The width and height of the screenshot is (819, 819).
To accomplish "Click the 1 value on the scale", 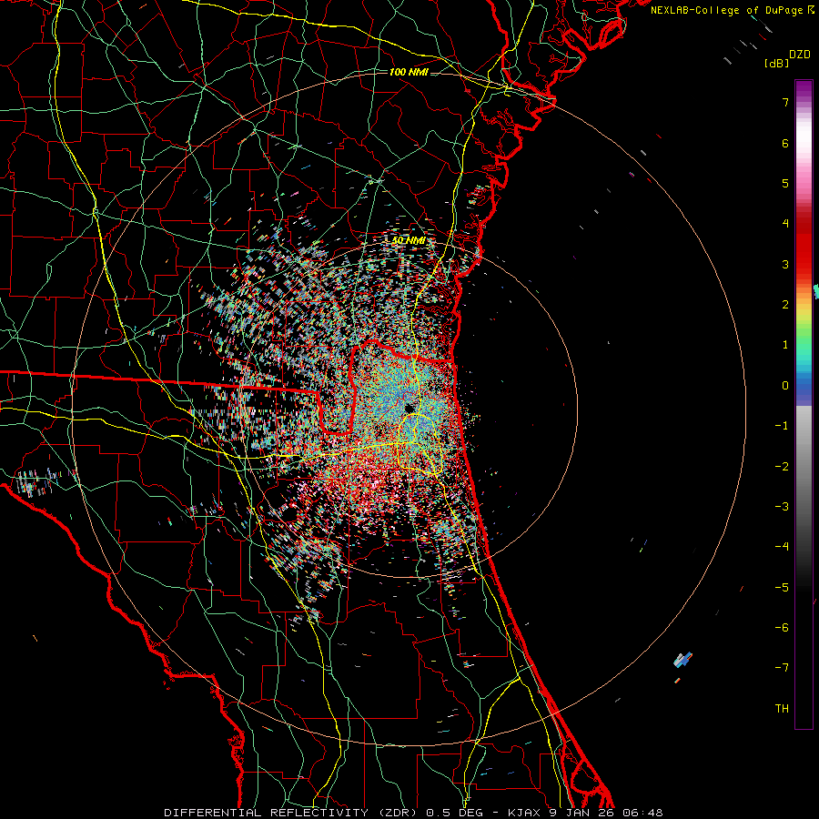I will (785, 345).
